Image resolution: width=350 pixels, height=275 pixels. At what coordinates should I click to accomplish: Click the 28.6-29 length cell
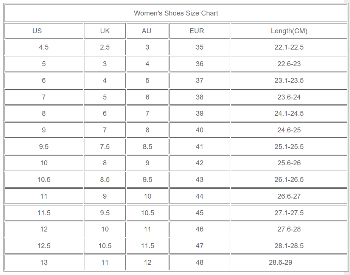tap(280, 263)
